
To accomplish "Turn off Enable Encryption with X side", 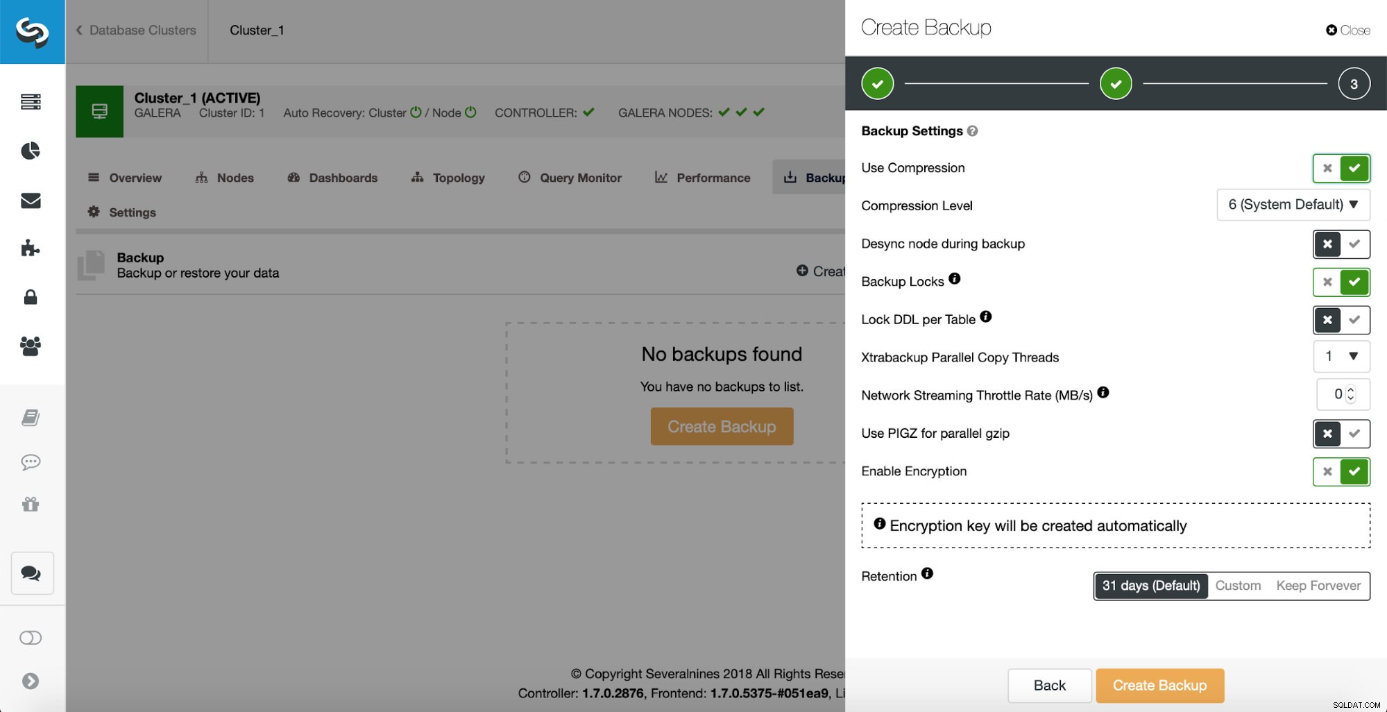I will [x=1327, y=472].
